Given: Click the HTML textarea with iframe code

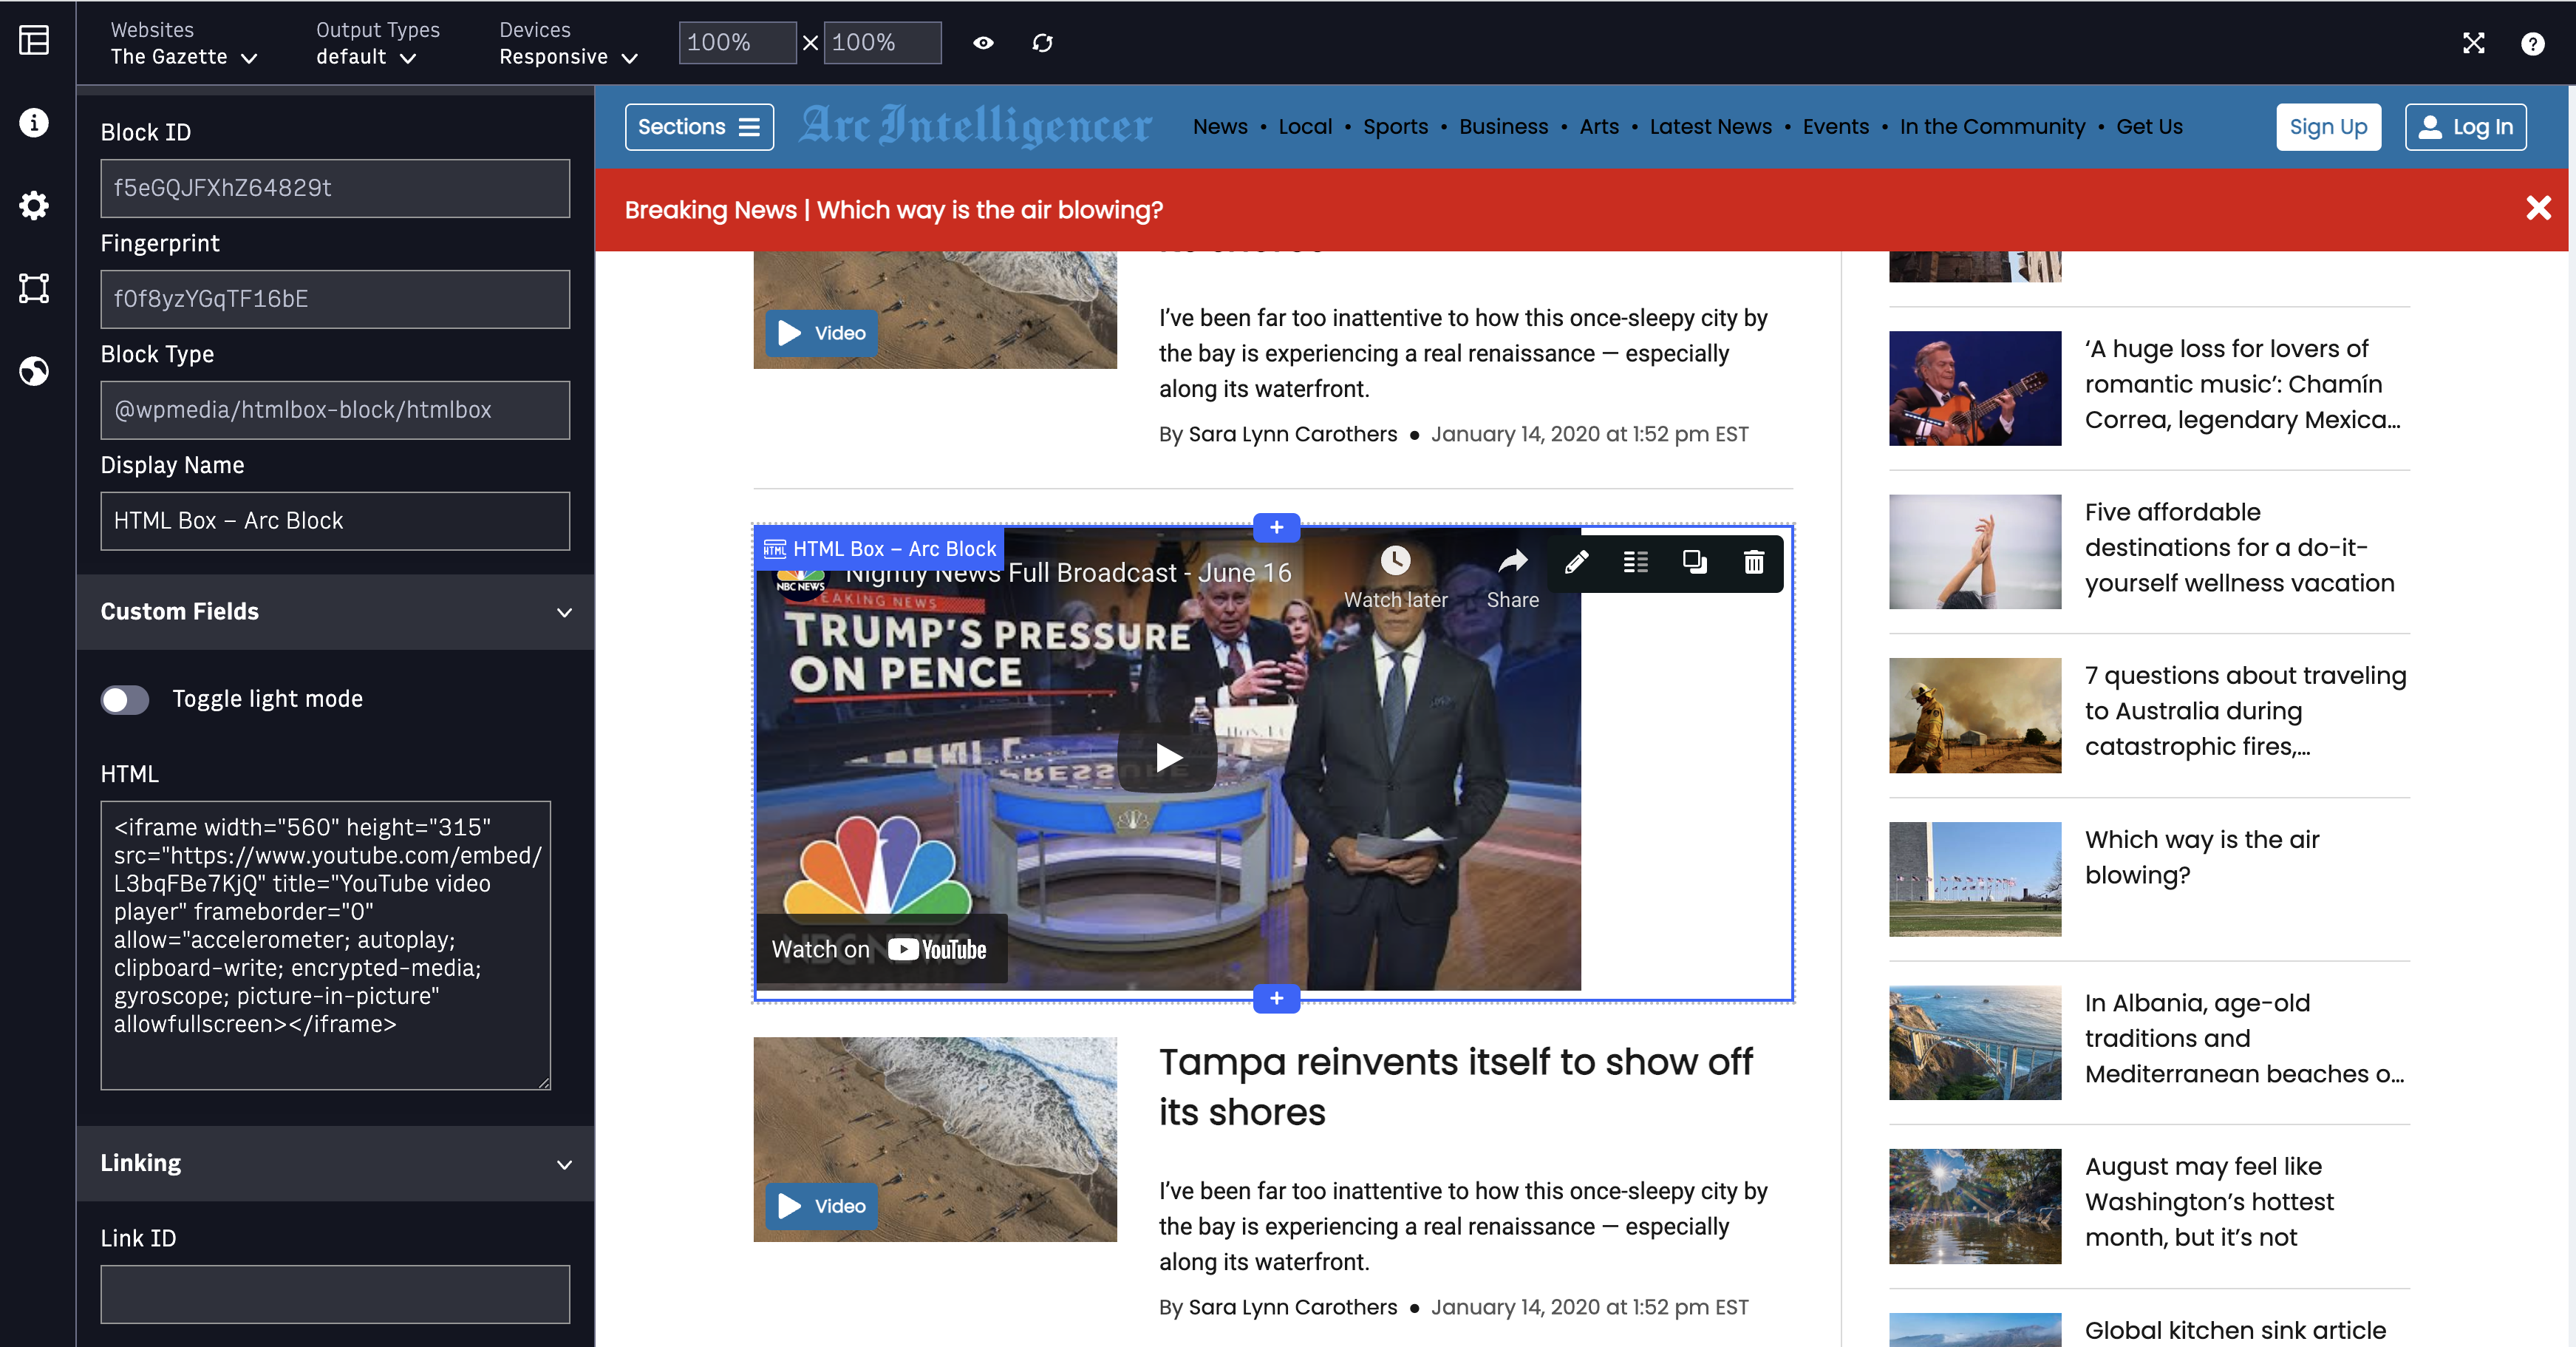Looking at the screenshot, I should click(325, 946).
